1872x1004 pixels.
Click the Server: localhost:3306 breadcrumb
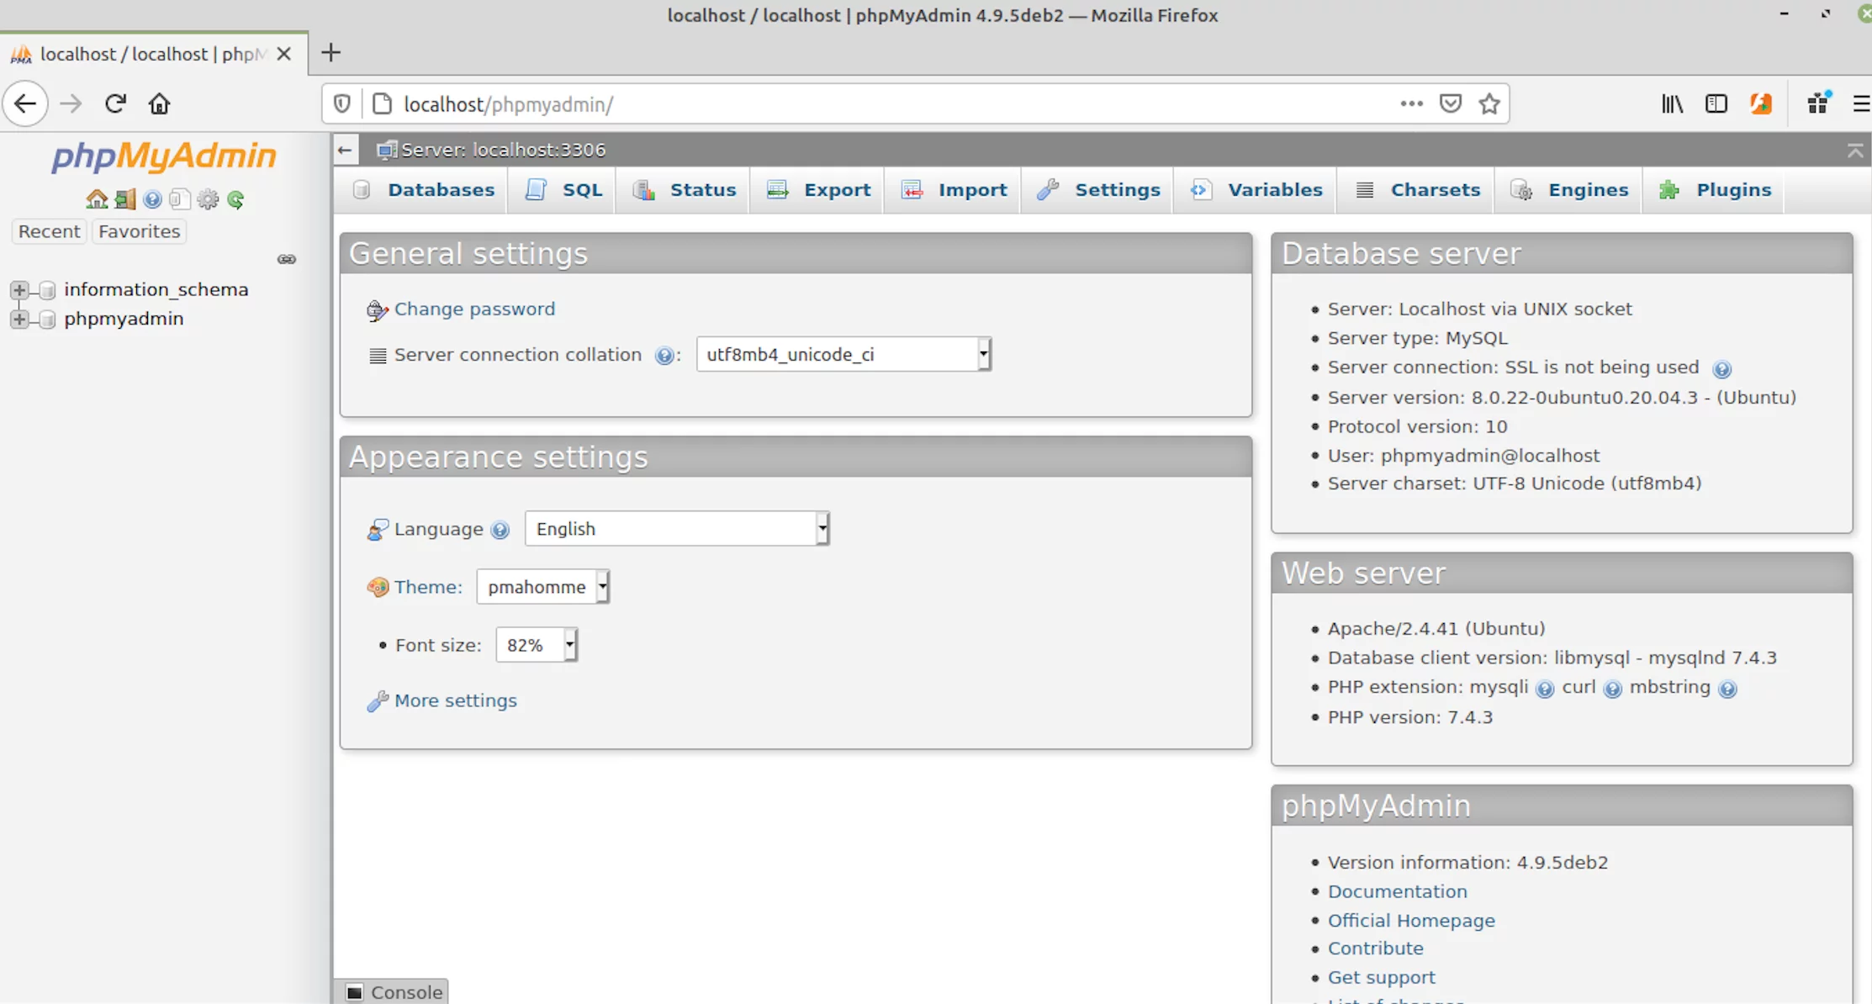(x=503, y=150)
